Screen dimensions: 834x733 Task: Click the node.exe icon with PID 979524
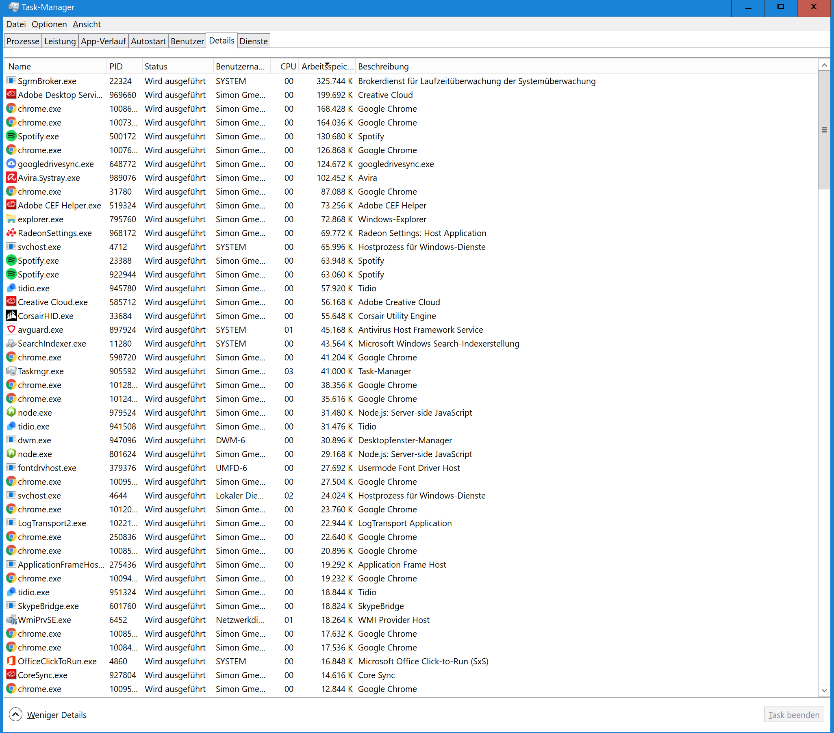tap(11, 412)
